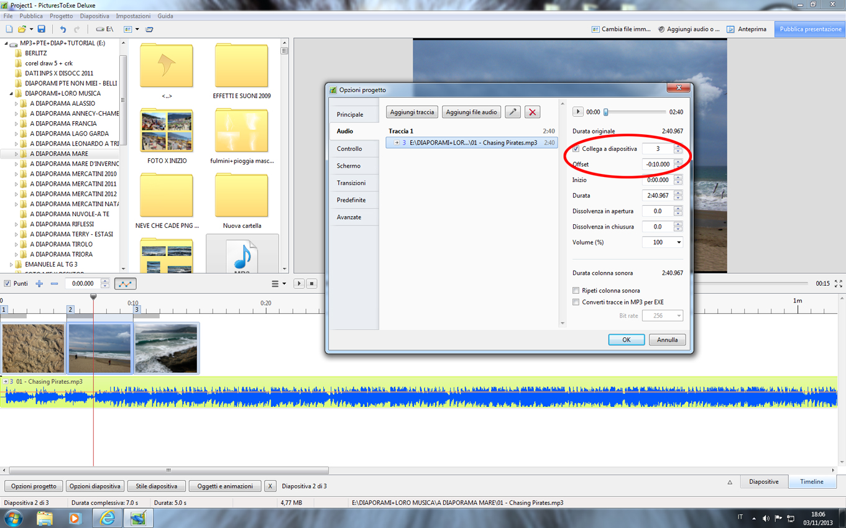Stop timeline playback with the stop button
The image size is (846, 528).
pyautogui.click(x=312, y=284)
